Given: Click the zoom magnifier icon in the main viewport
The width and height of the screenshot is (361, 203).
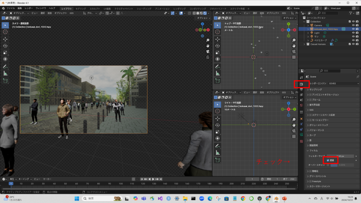Looking at the screenshot, I should click(208, 40).
